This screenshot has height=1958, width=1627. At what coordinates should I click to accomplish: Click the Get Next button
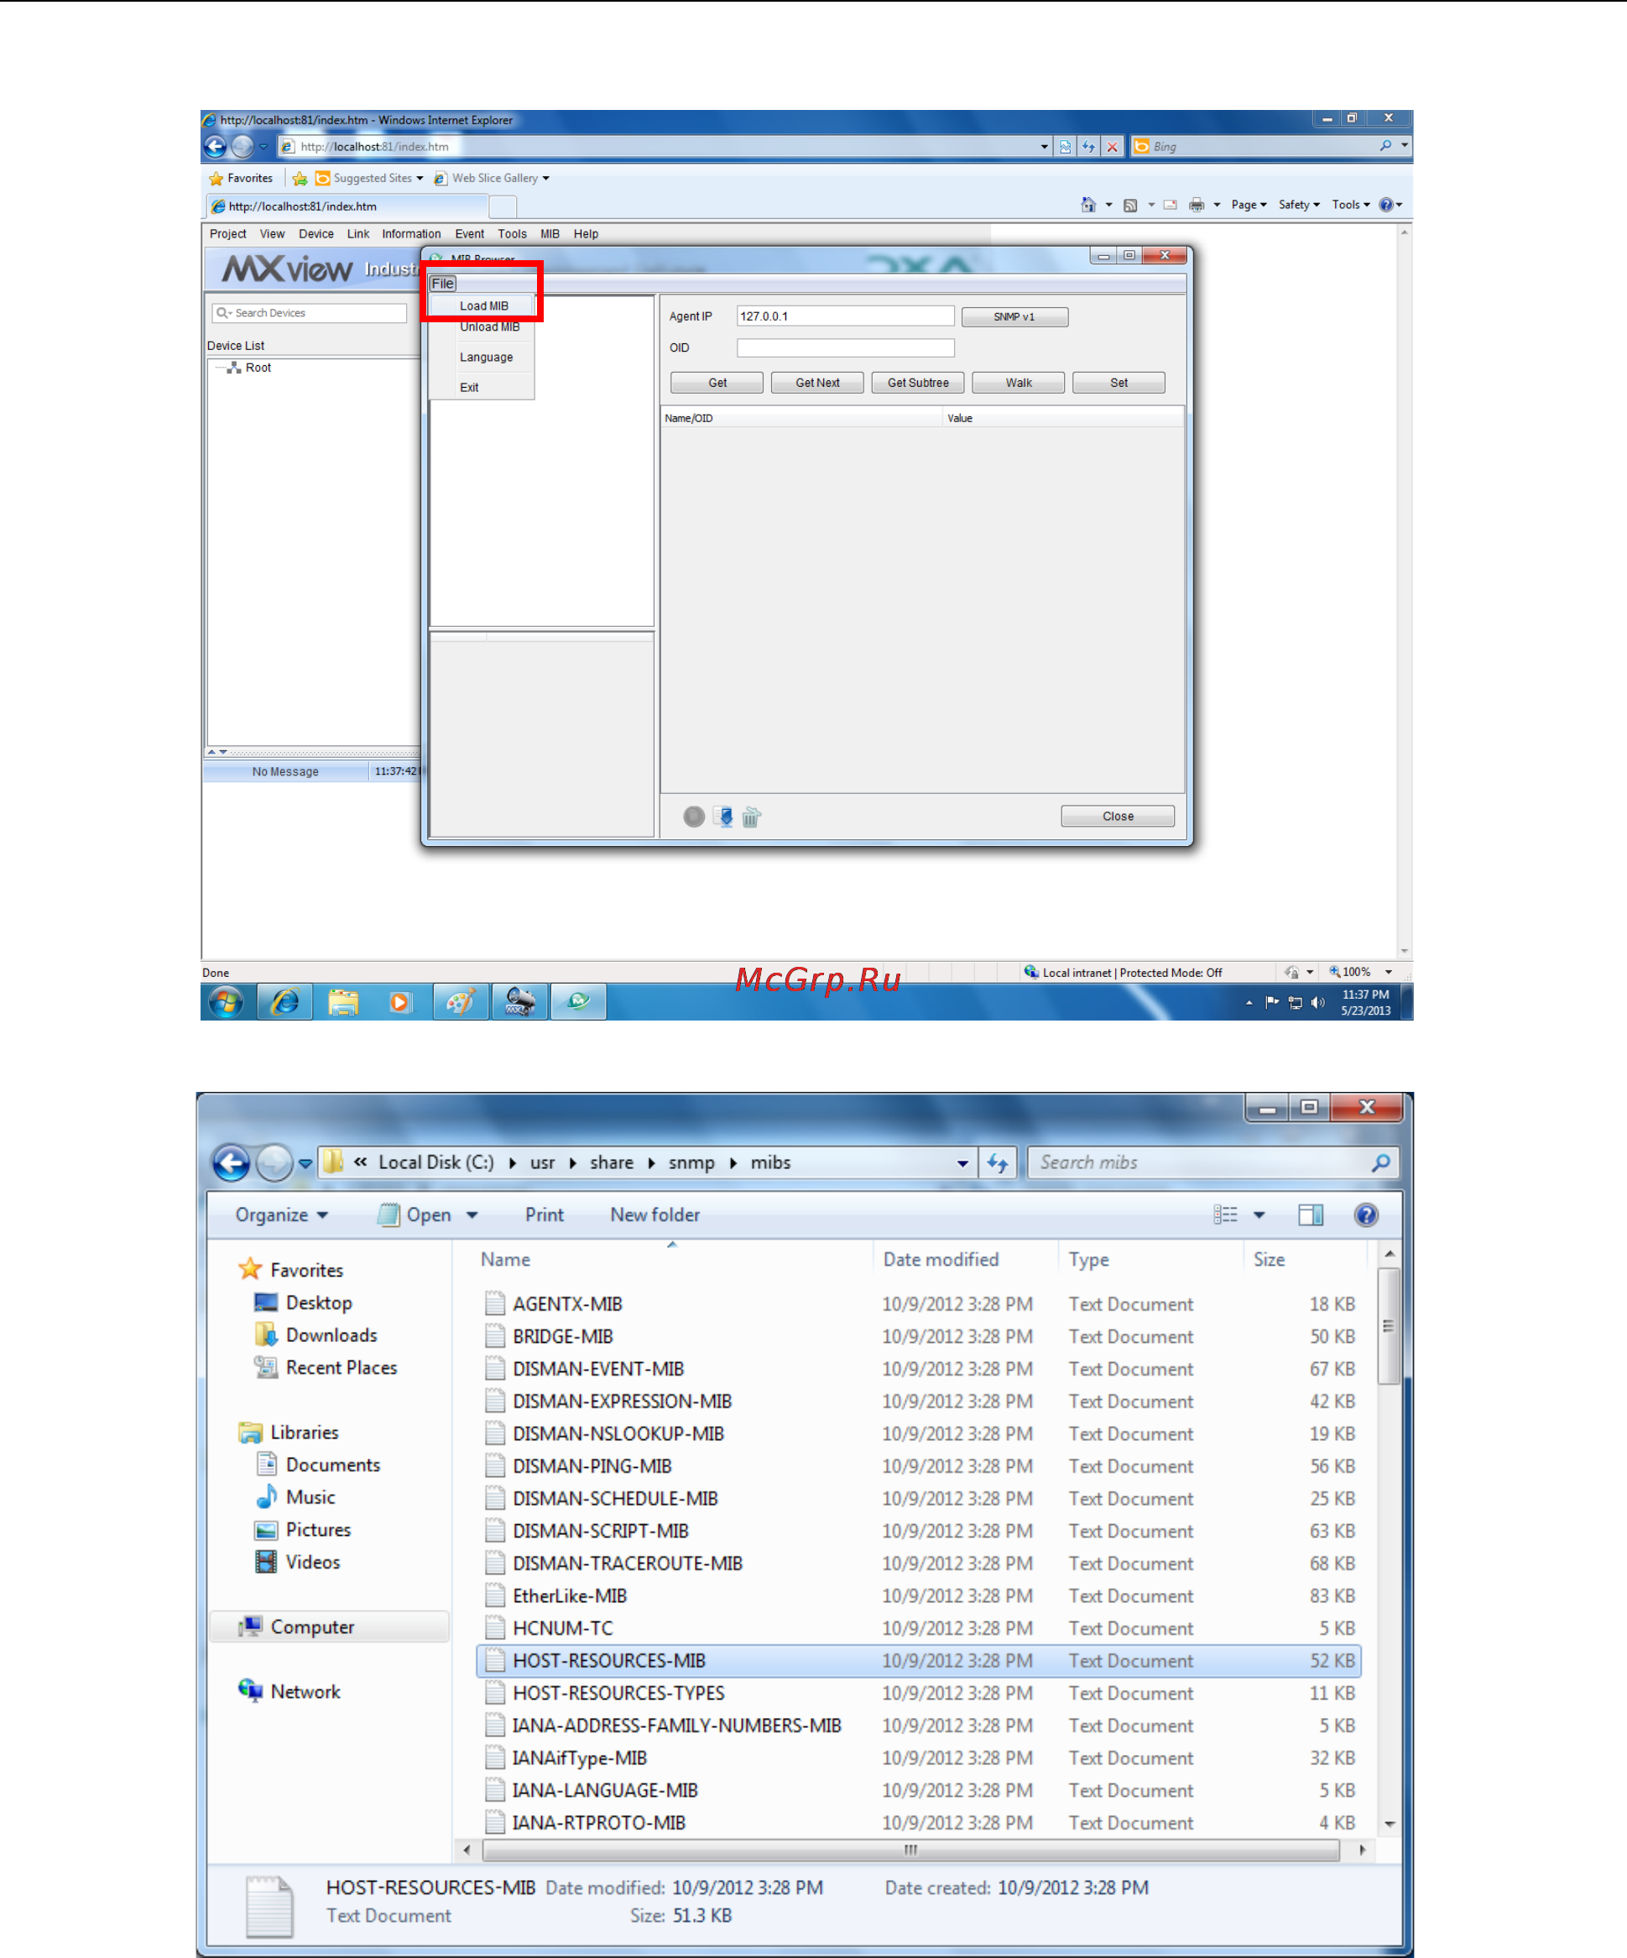click(x=818, y=384)
